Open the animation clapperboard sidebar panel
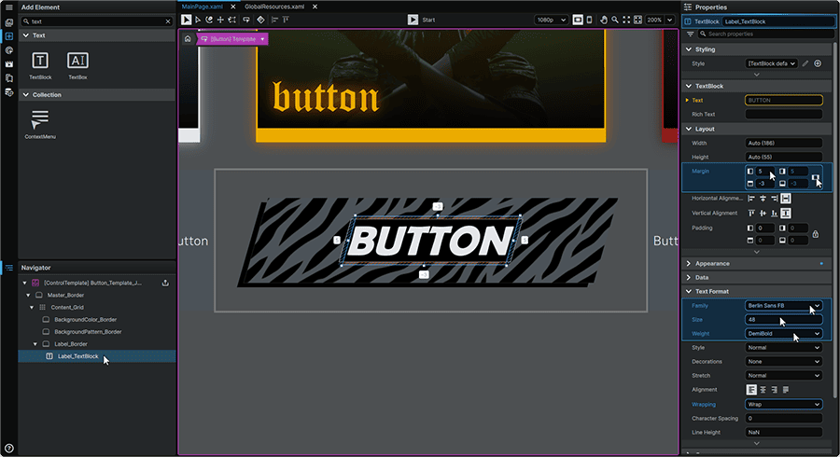The image size is (840, 457). 8,64
